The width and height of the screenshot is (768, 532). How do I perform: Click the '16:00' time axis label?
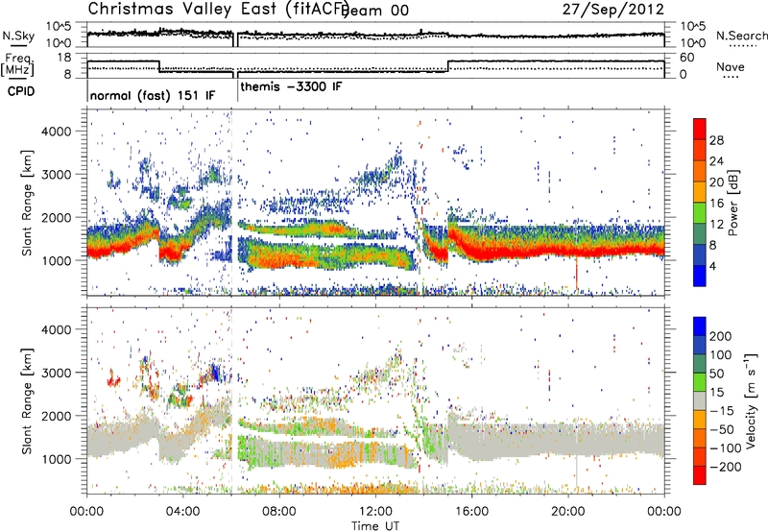pyautogui.click(x=471, y=512)
